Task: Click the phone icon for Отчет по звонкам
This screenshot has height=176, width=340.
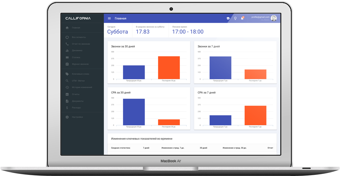Action: [67, 44]
